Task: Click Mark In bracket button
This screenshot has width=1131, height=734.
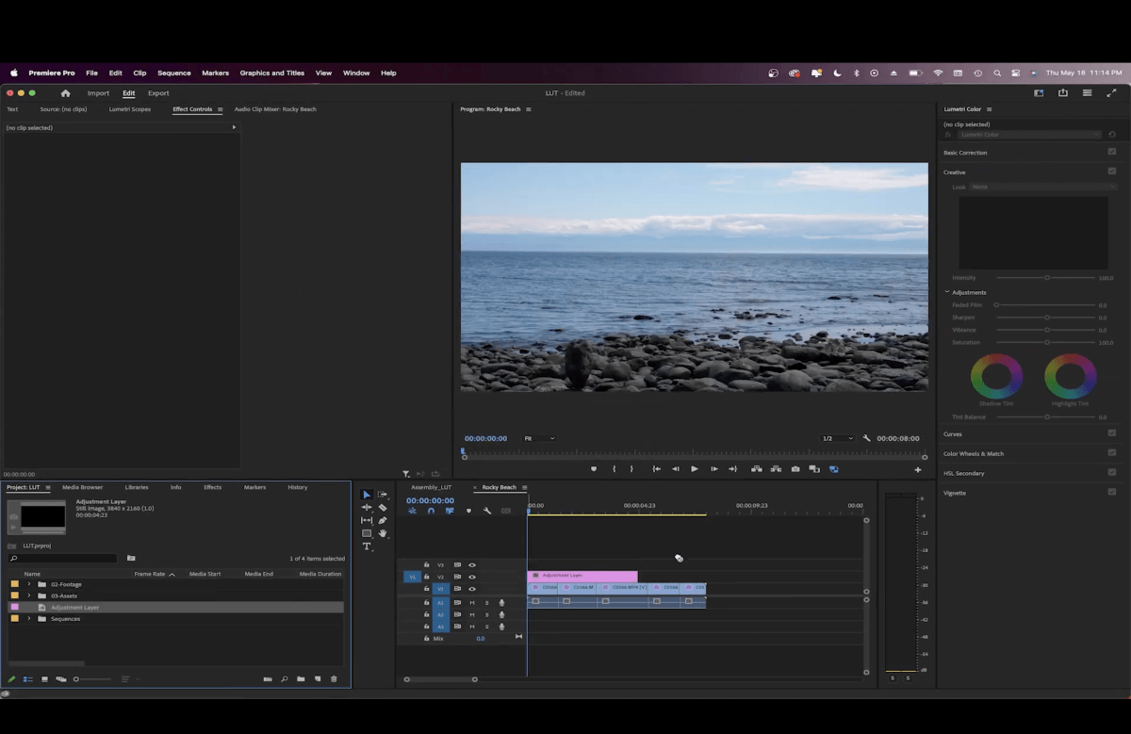Action: 614,469
